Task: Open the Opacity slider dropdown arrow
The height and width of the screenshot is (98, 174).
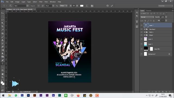Action: point(166,17)
